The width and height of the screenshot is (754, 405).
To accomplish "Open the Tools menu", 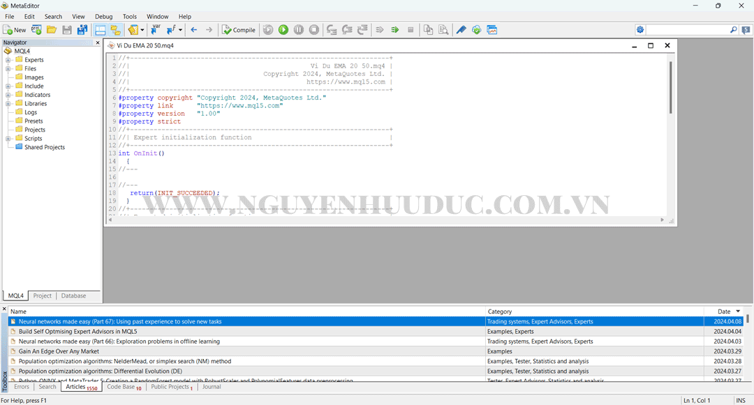I will (x=130, y=16).
